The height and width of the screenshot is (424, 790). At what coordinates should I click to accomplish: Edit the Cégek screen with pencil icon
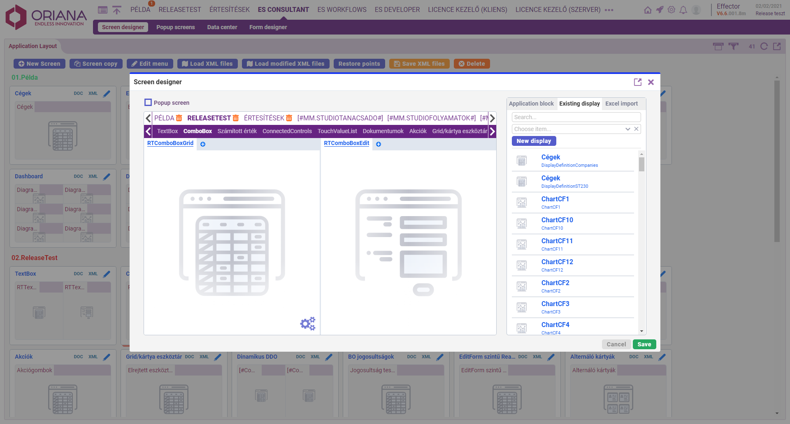107,94
